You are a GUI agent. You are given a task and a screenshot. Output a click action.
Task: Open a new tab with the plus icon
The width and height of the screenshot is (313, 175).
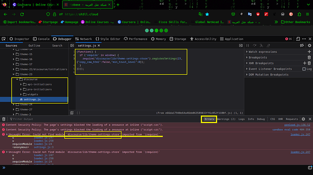(x=118, y=5)
